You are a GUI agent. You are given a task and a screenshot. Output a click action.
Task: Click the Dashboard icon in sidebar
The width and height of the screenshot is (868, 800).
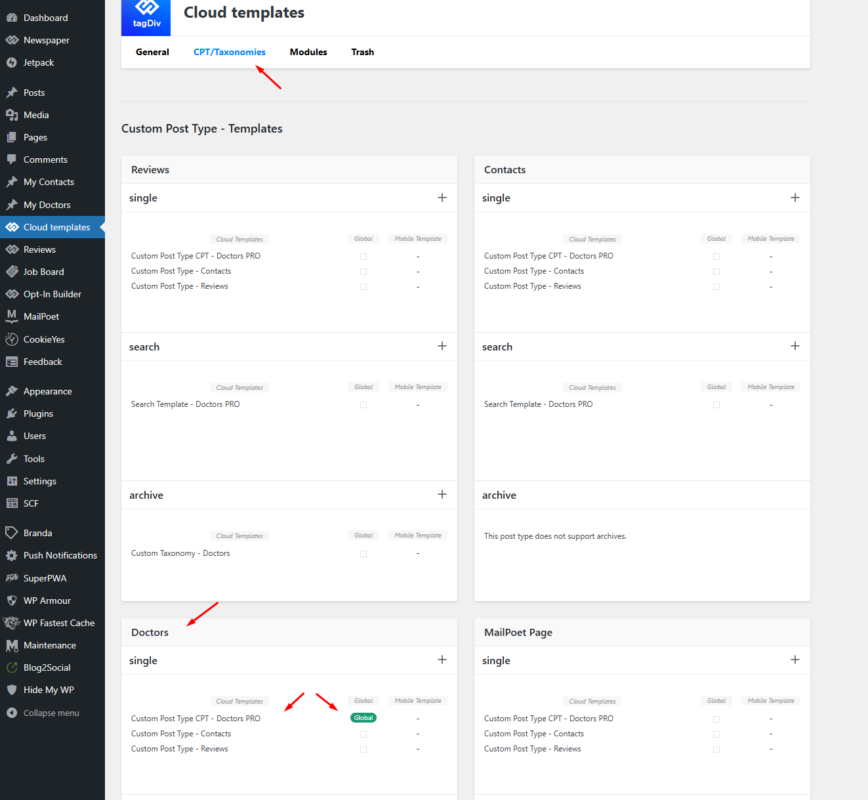[x=12, y=18]
